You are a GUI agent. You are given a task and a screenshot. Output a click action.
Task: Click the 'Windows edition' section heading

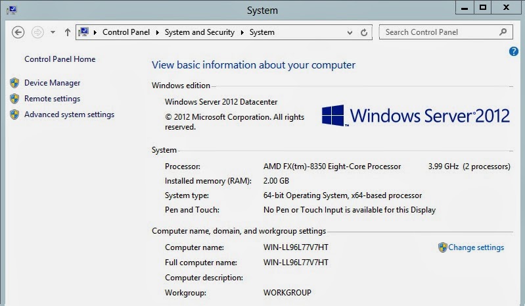click(x=181, y=86)
